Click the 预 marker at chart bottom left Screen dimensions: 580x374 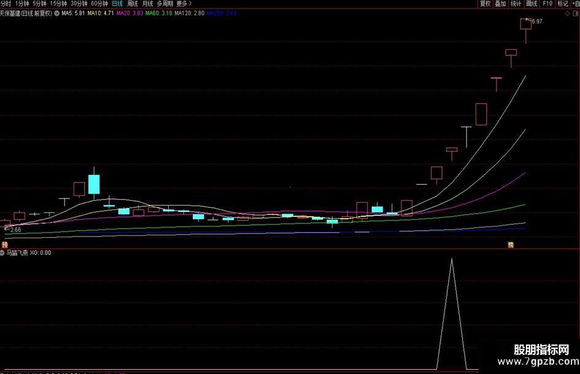[x=4, y=245]
